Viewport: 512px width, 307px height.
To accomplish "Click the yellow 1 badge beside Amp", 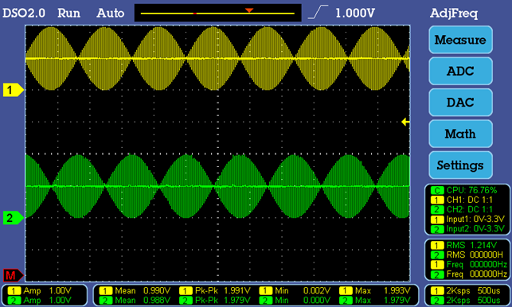I will coord(14,290).
